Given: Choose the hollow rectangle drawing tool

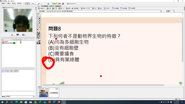Looking at the screenshot, I should [37, 18].
